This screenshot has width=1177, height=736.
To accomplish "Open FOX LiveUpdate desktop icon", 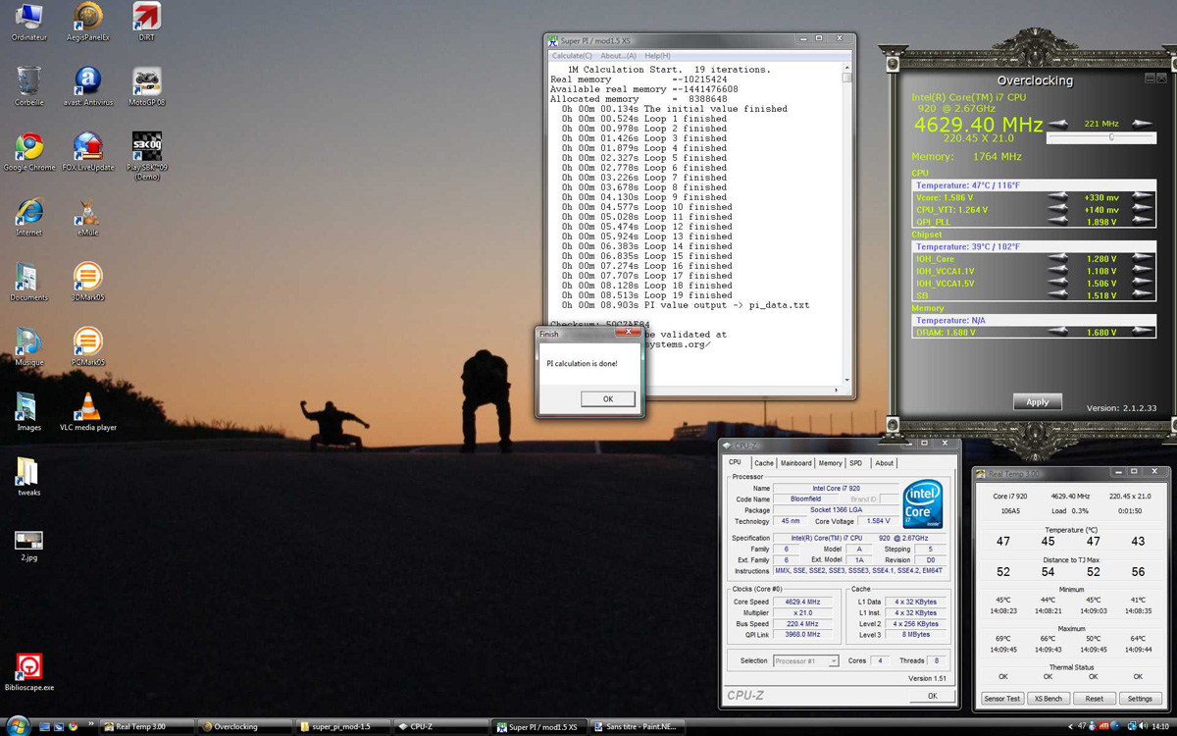I will pos(88,152).
